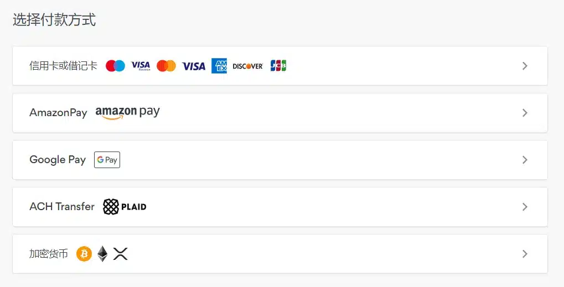This screenshot has width=564, height=287.
Task: Expand the Google Pay chevron
Action: (x=525, y=160)
